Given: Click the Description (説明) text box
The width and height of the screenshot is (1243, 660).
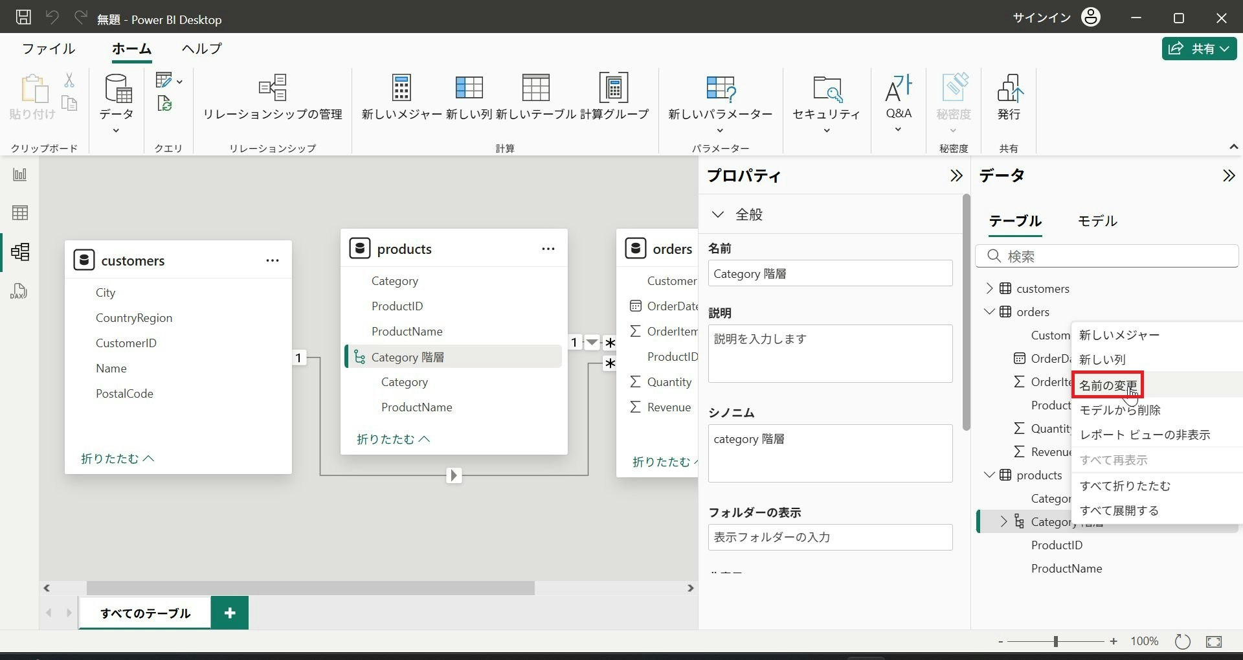Looking at the screenshot, I should point(830,354).
